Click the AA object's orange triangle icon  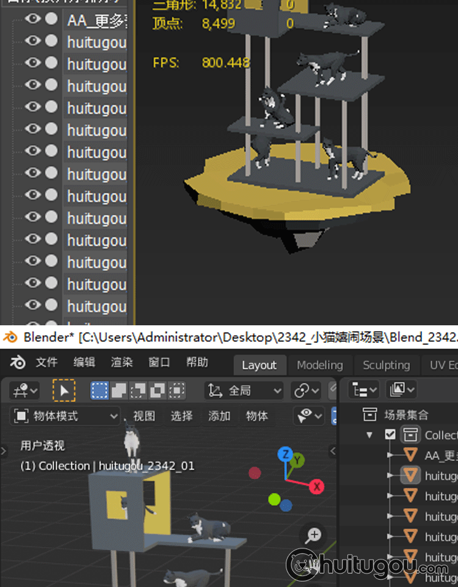point(411,456)
